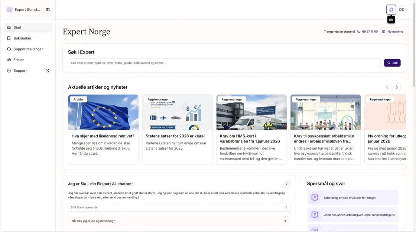
Task: Open Supportmeldinger in the sidebar
Action: coord(28,49)
